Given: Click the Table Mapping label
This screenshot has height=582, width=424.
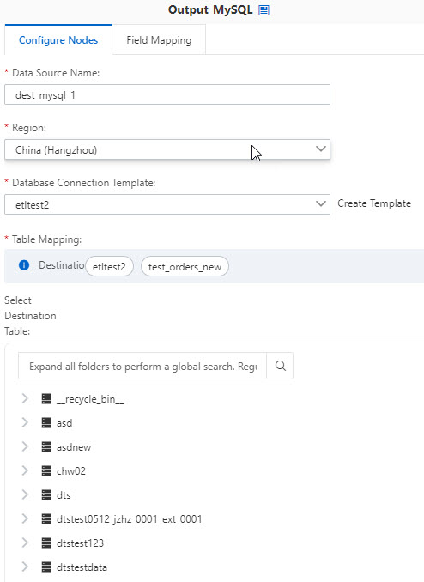Looking at the screenshot, I should (x=46, y=239).
